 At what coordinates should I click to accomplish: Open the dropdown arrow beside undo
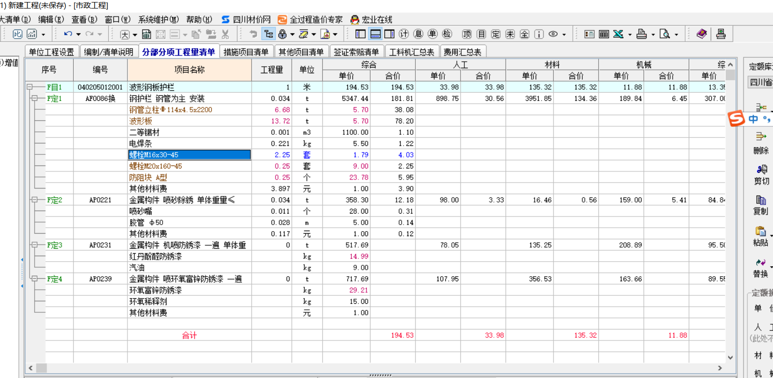click(78, 35)
